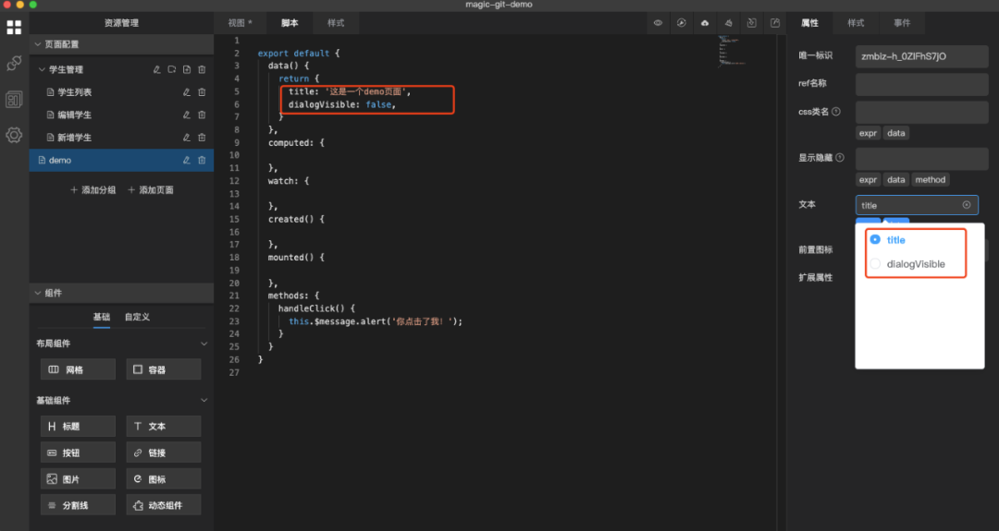Screen dimensions: 999x531
Task: Open the plug connector icon in the sidebar
Action: [14, 63]
